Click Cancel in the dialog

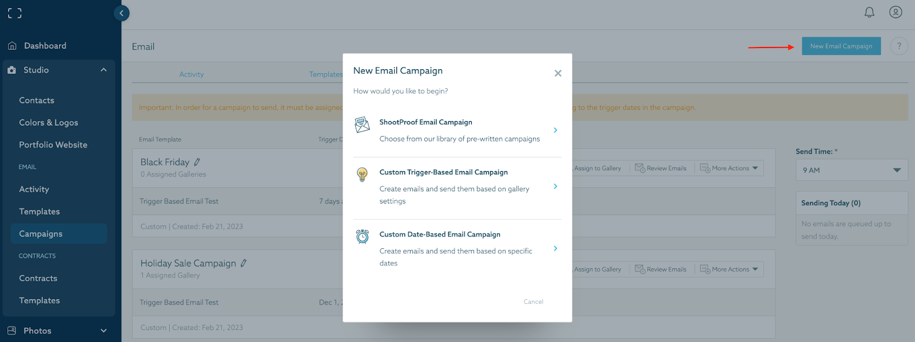tap(533, 301)
